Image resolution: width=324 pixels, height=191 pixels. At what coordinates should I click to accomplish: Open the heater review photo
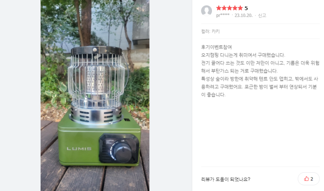click(x=95, y=95)
